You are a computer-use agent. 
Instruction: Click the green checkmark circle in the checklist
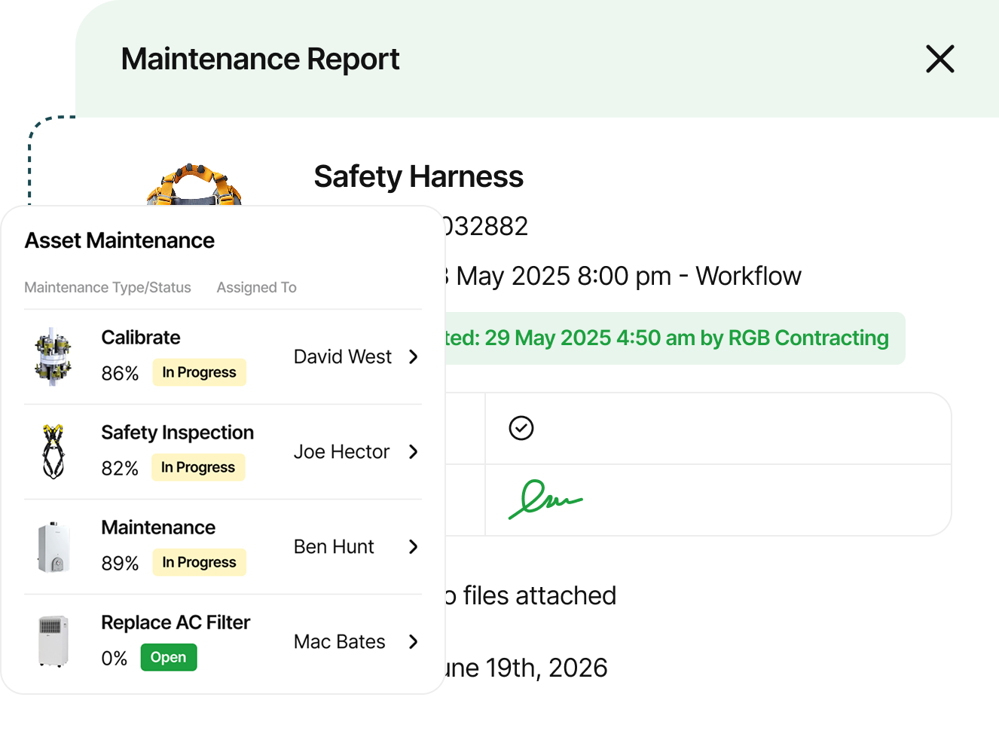tap(521, 428)
